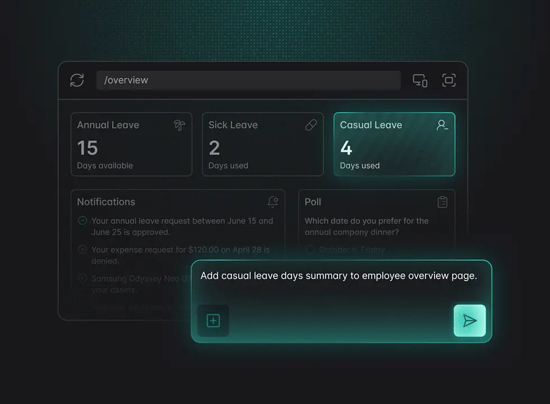This screenshot has height=404, width=550.
Task: Click the pill icon on Sick Leave
Action: tap(310, 125)
